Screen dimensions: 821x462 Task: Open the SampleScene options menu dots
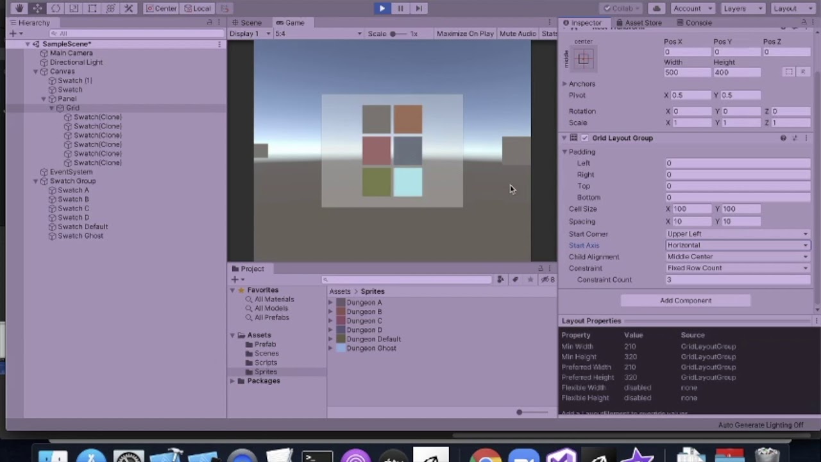point(219,44)
